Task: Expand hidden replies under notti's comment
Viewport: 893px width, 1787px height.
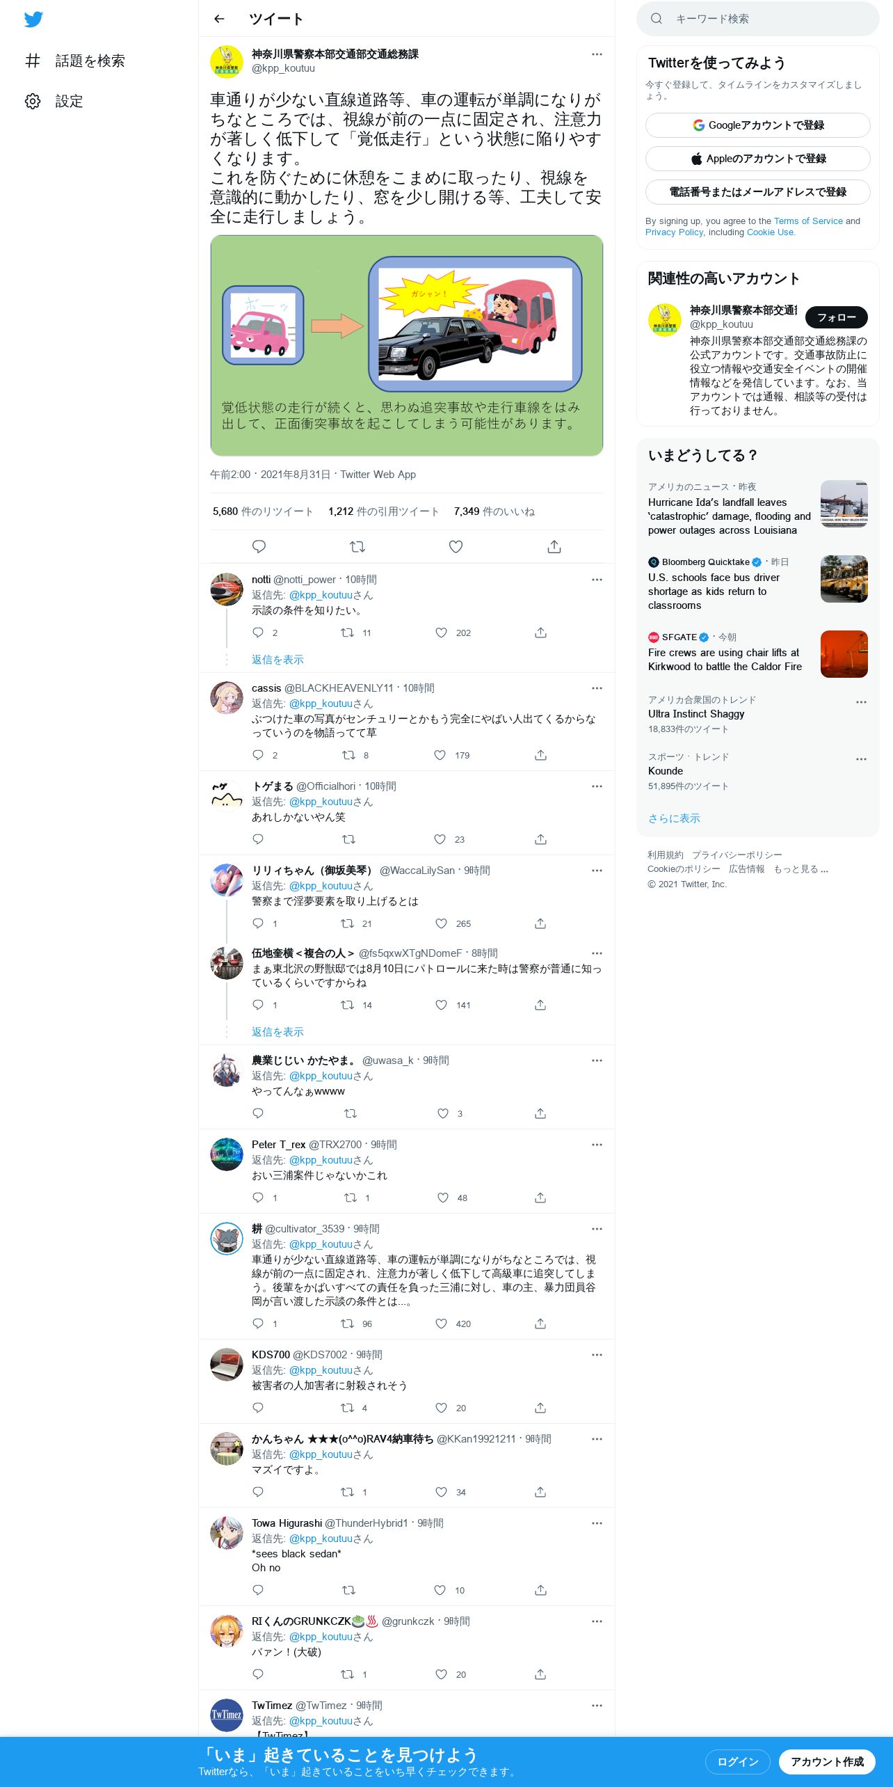Action: (277, 660)
